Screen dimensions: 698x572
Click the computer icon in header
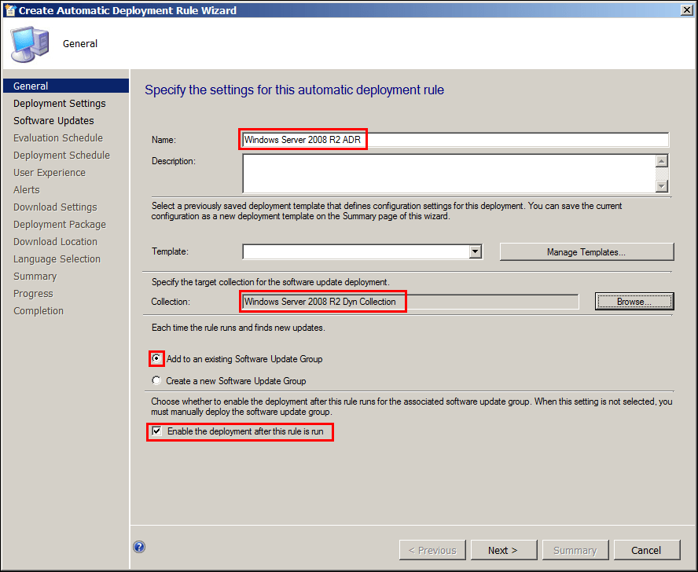pos(29,44)
